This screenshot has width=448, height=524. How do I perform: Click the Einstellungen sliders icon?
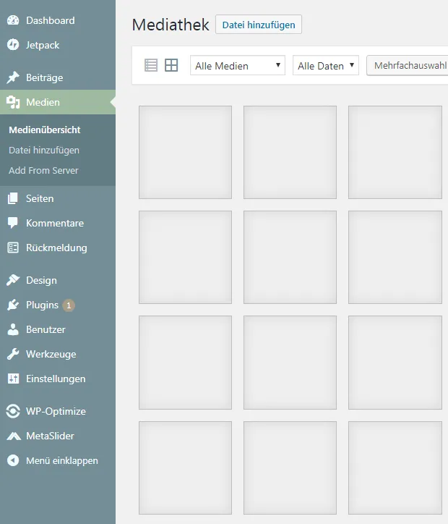pos(13,379)
